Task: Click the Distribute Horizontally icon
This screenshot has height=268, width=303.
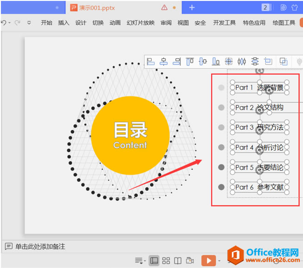Action: [x=242, y=62]
